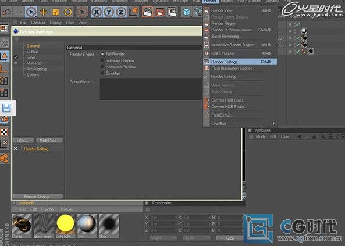Screen dimensions: 345x246
Task: Choose Render View from Render menu
Action: (x=222, y=10)
